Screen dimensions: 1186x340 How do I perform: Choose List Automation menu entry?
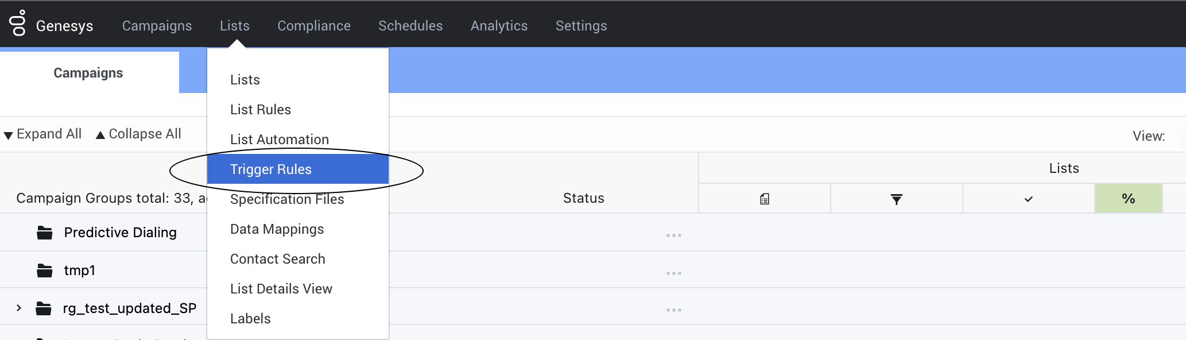(279, 140)
